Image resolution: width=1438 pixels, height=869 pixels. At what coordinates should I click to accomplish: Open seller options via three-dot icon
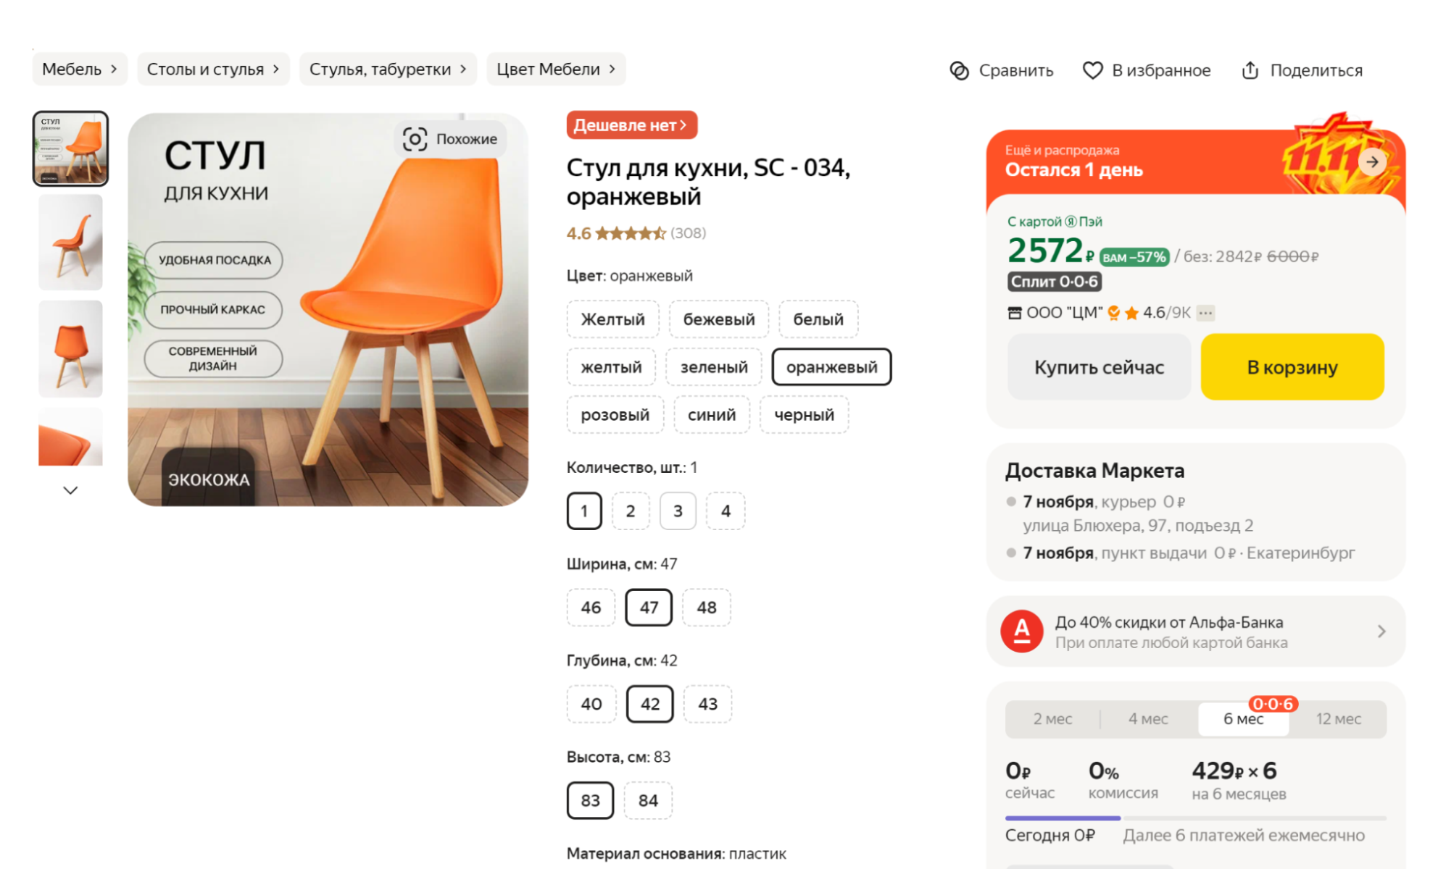click(1205, 311)
